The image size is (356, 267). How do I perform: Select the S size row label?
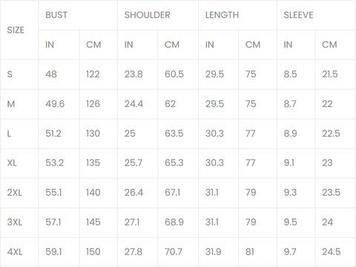point(10,74)
